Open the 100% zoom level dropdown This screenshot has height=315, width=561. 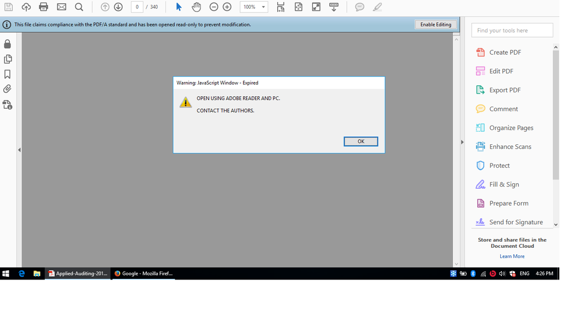coord(264,7)
